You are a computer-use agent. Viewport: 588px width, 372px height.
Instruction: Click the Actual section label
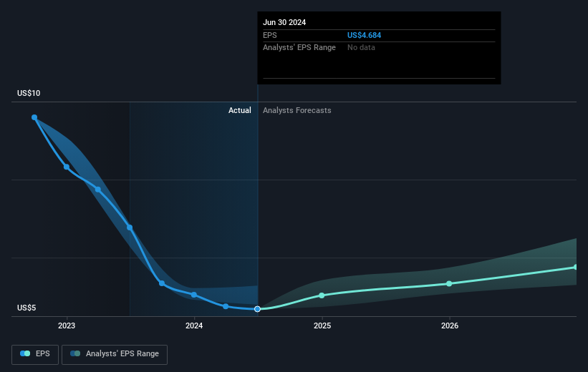point(240,110)
